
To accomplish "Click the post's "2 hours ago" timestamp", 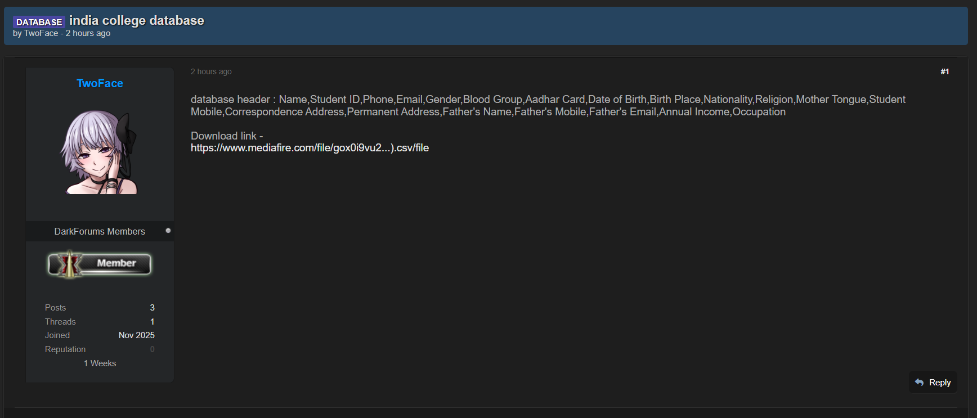I will pos(211,71).
